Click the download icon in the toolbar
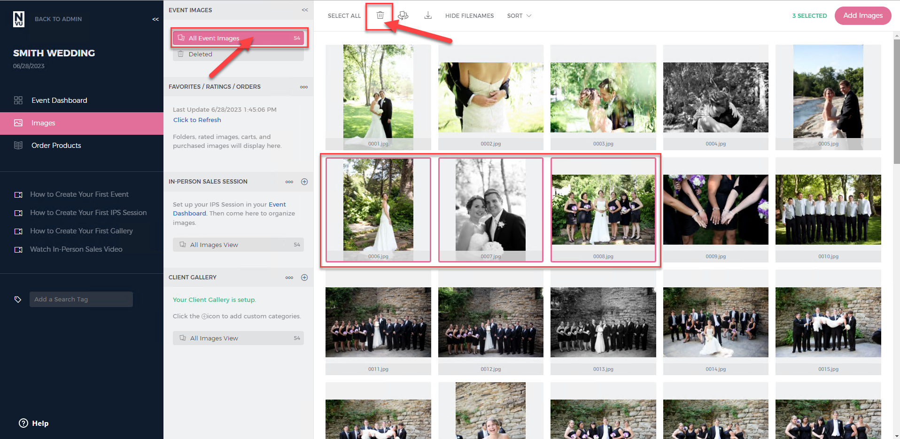The image size is (900, 439). (x=428, y=15)
